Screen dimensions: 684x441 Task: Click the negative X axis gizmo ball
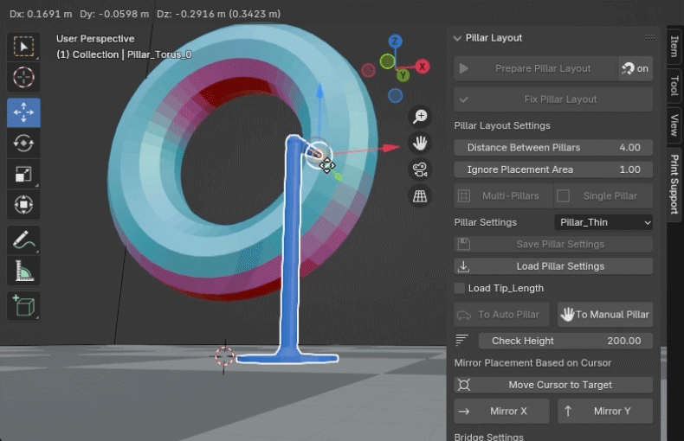click(368, 70)
